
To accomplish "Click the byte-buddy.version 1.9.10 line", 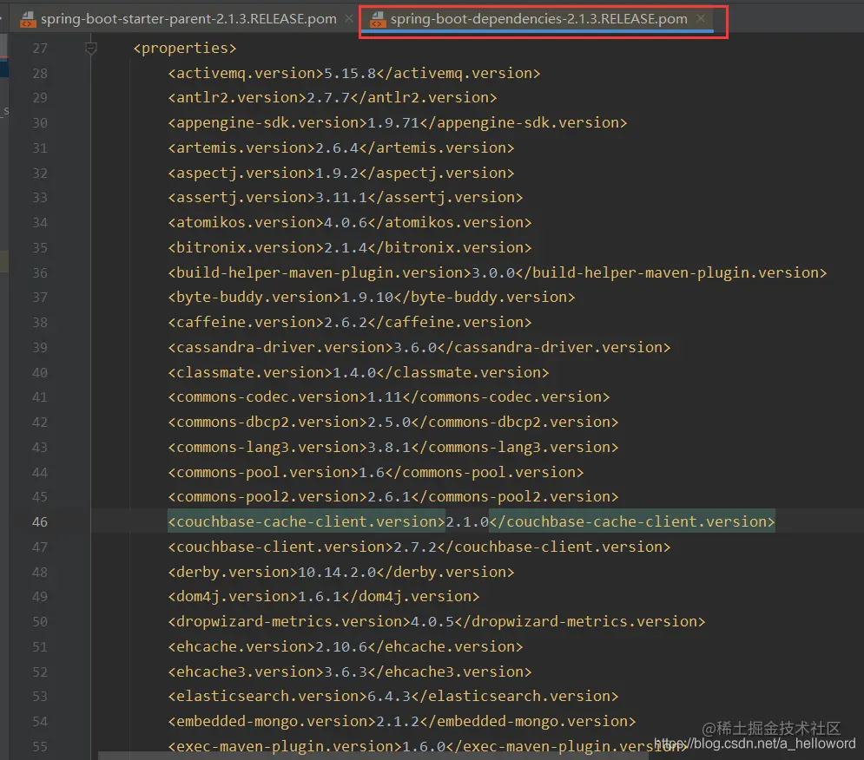I will 372,298.
